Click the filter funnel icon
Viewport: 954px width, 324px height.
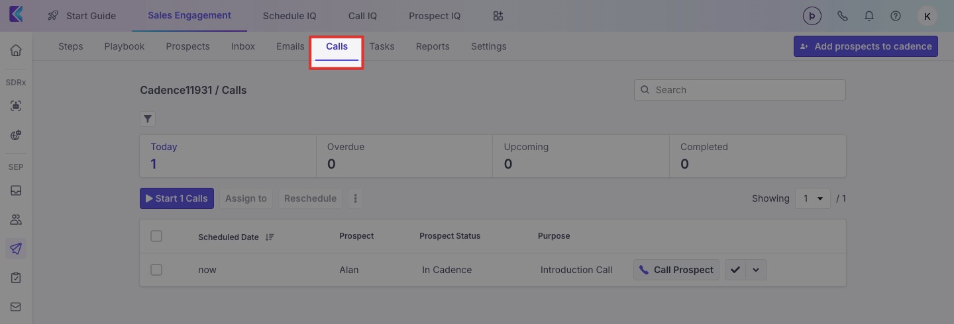148,119
